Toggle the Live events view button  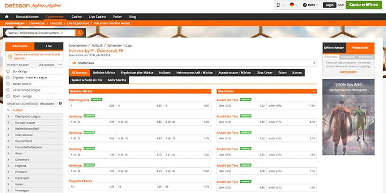(49, 46)
